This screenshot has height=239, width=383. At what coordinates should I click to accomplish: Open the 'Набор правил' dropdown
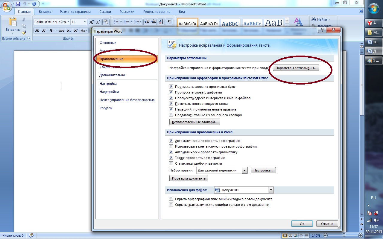(244, 170)
